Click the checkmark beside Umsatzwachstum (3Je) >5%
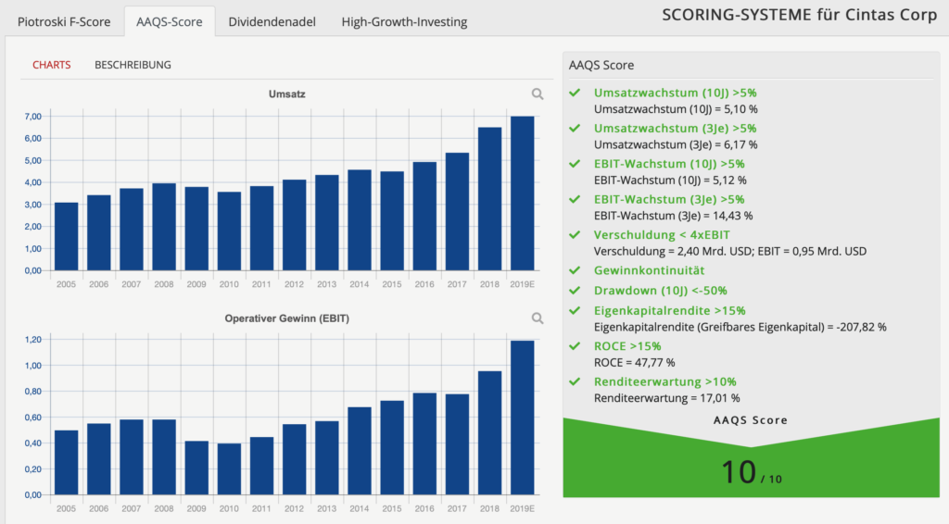The image size is (949, 524). click(575, 128)
